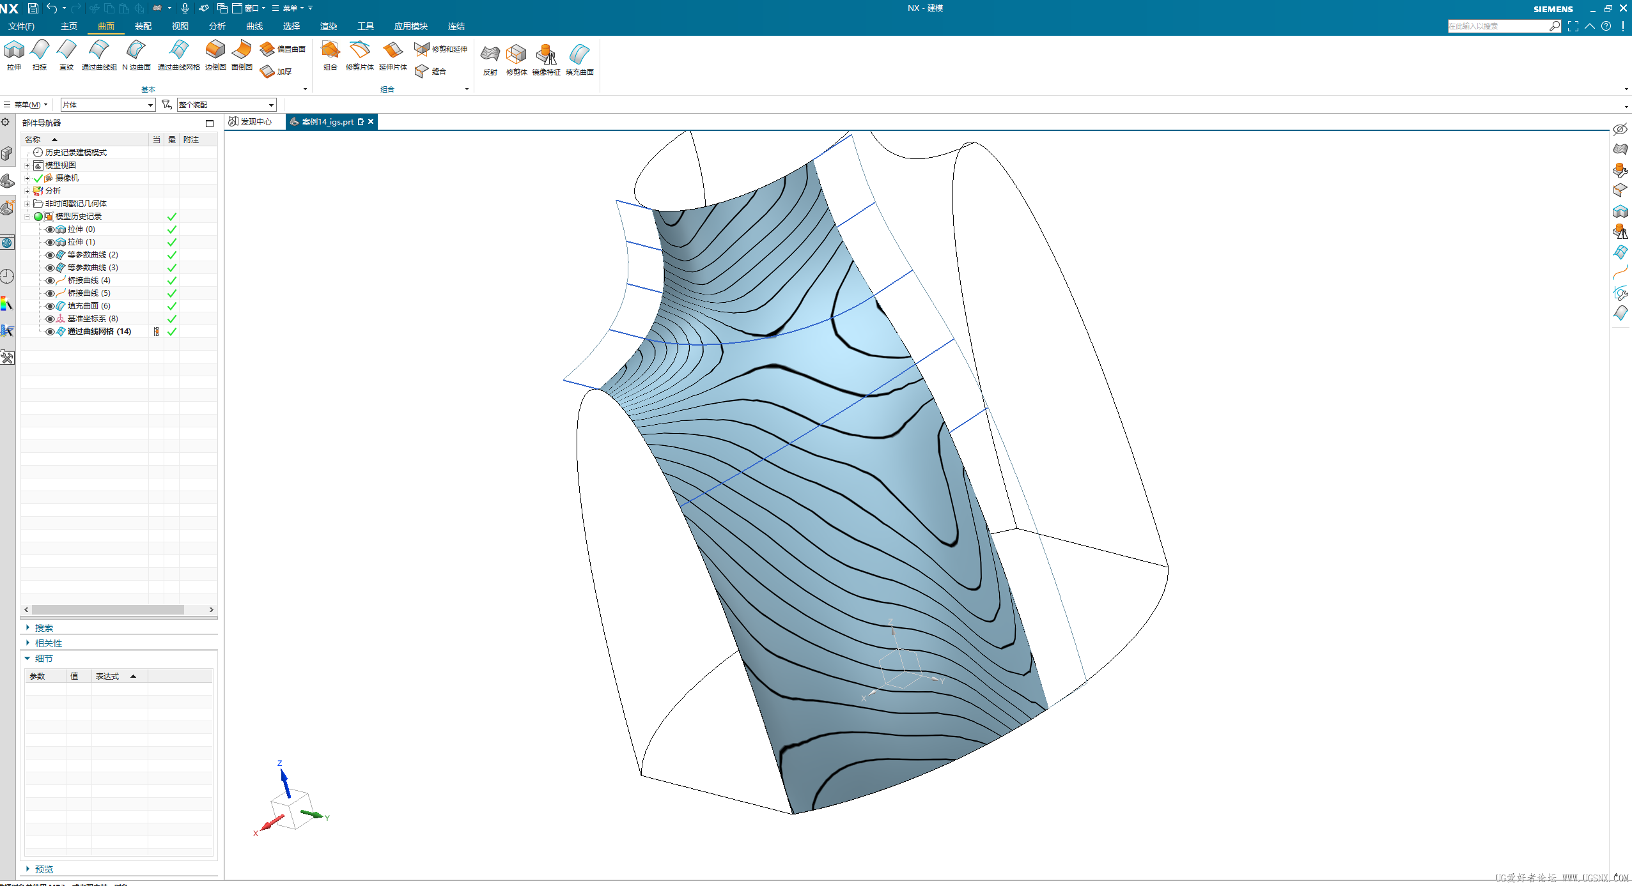Select the 修剪体 (Trim Body) tool

point(517,60)
